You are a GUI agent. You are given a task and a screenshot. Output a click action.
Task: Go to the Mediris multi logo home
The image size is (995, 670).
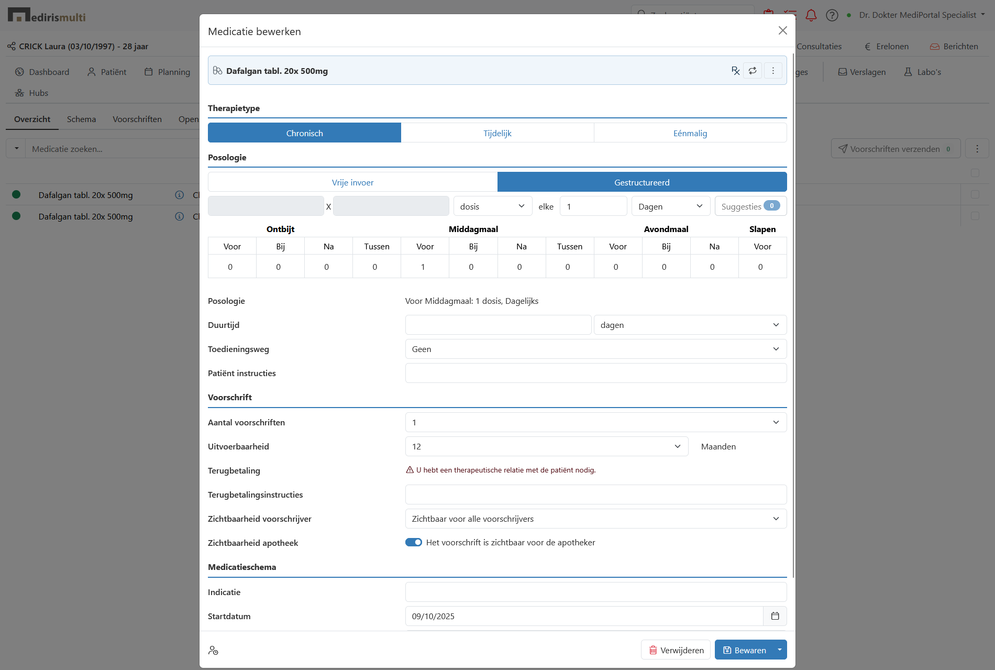pos(47,15)
